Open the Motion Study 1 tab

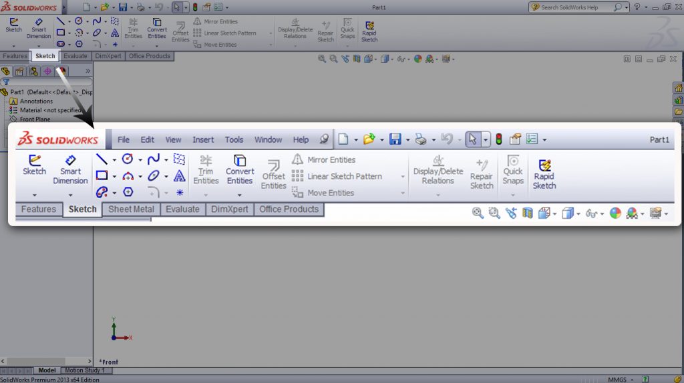click(85, 370)
